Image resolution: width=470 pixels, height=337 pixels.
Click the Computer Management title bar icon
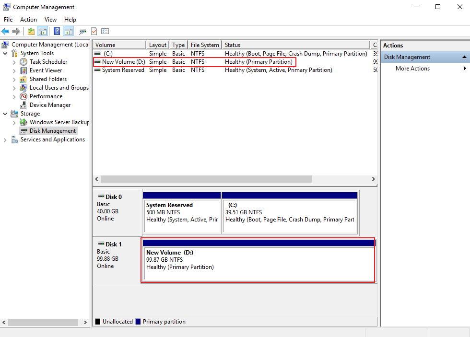tap(6, 7)
